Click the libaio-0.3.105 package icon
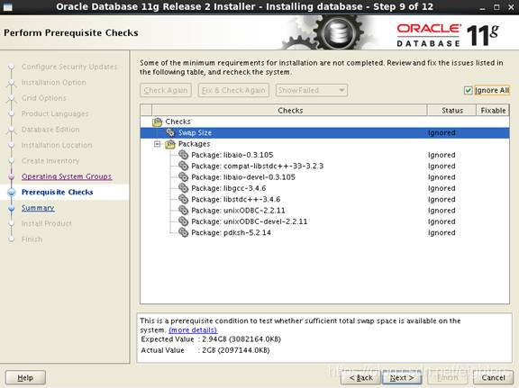The height and width of the screenshot is (388, 519). pyautogui.click(x=183, y=155)
